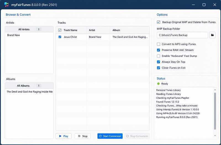
Task: Click the green Ready status indicator
Action: coord(158,84)
